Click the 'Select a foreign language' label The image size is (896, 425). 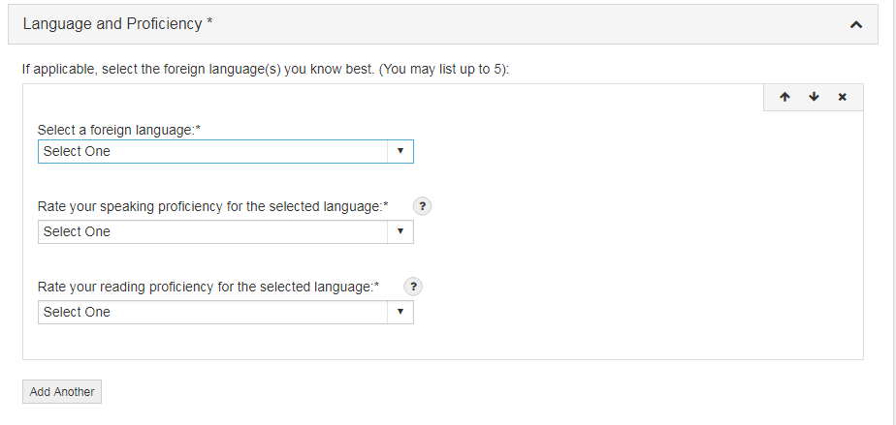click(x=125, y=129)
